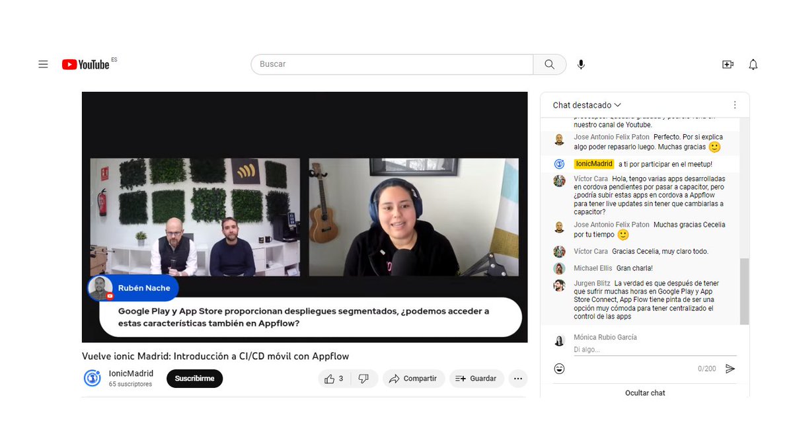Click Mónica Rubio García name
793x446 pixels.
(x=605, y=337)
